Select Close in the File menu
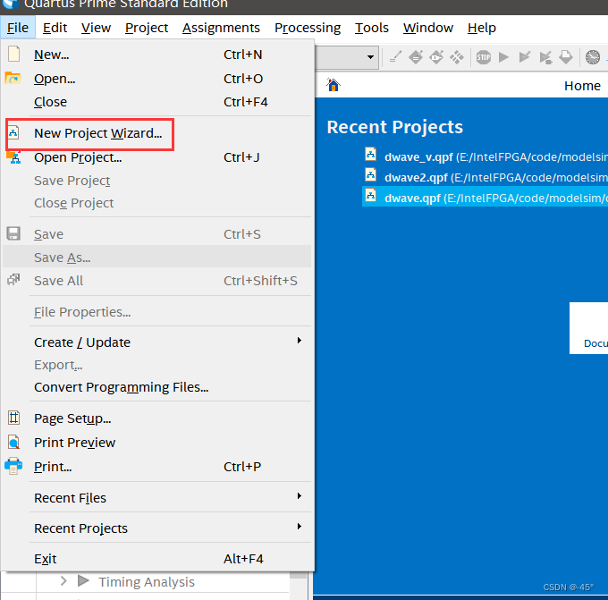Viewport: 608px width, 600px height. (157, 102)
